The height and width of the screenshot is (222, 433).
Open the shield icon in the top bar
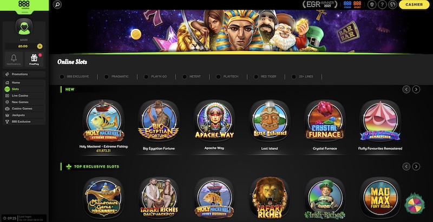point(372,4)
